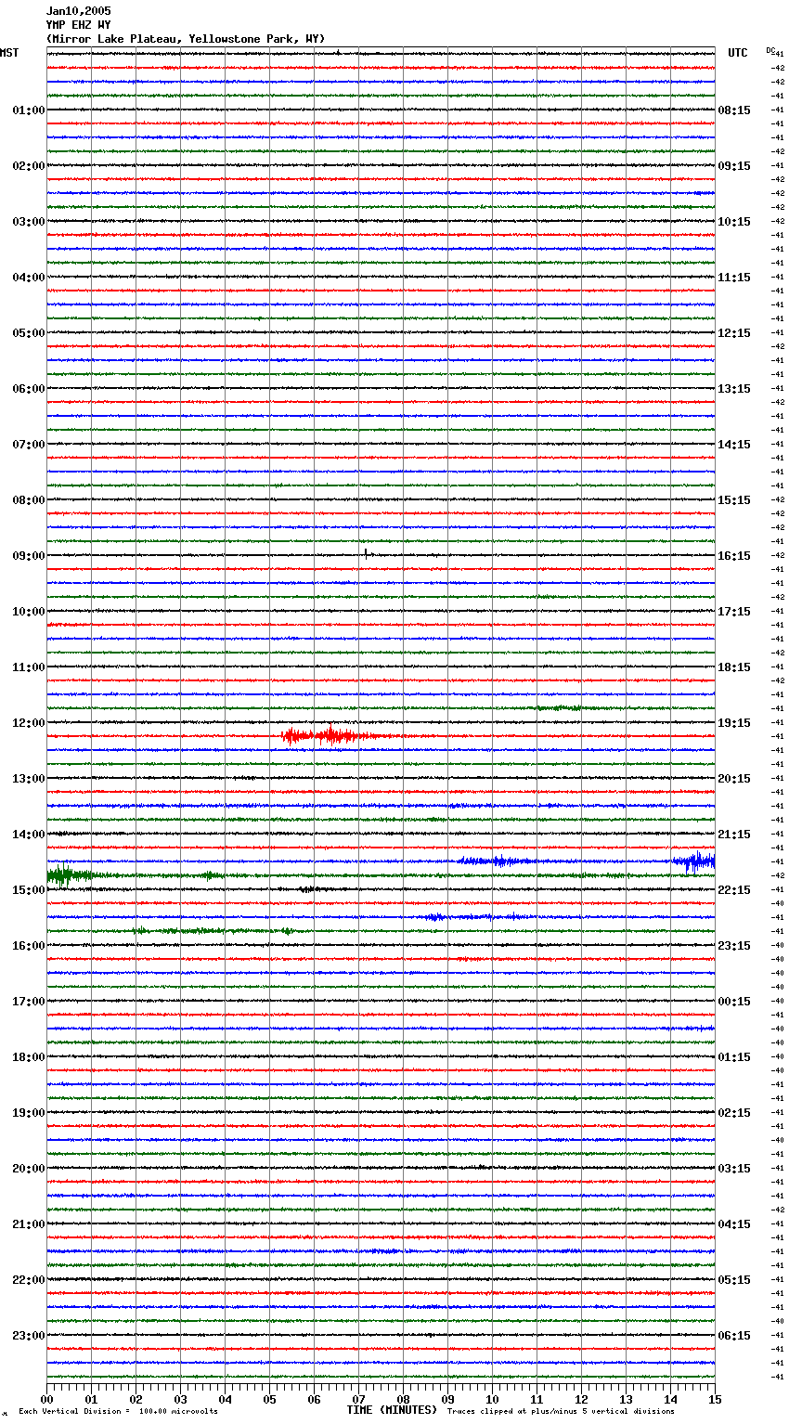Click the 16:15 UTC time label

coord(734,556)
